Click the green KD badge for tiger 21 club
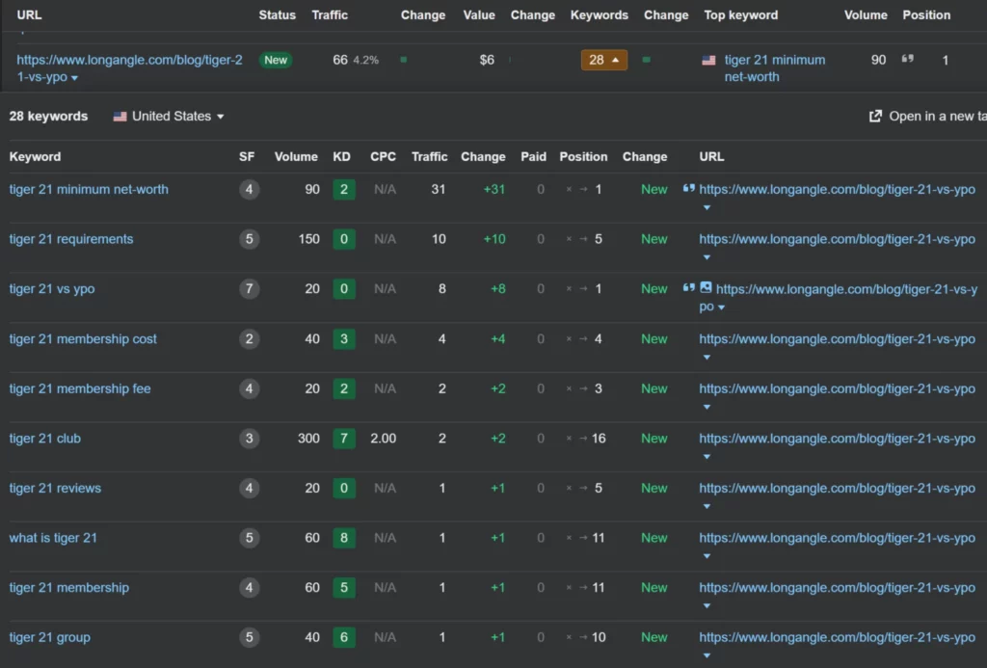This screenshot has height=668, width=987. pos(344,439)
